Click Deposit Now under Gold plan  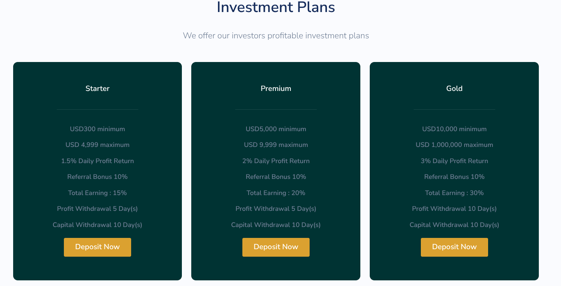[454, 247]
